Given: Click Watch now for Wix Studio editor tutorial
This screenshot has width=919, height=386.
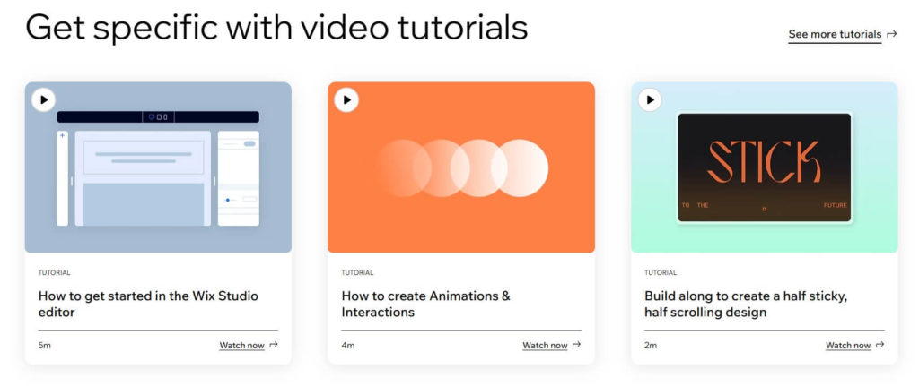Looking at the screenshot, I should coord(241,346).
